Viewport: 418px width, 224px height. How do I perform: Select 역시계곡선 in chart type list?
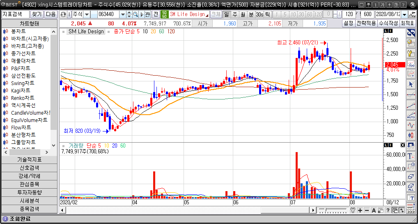click(23, 105)
